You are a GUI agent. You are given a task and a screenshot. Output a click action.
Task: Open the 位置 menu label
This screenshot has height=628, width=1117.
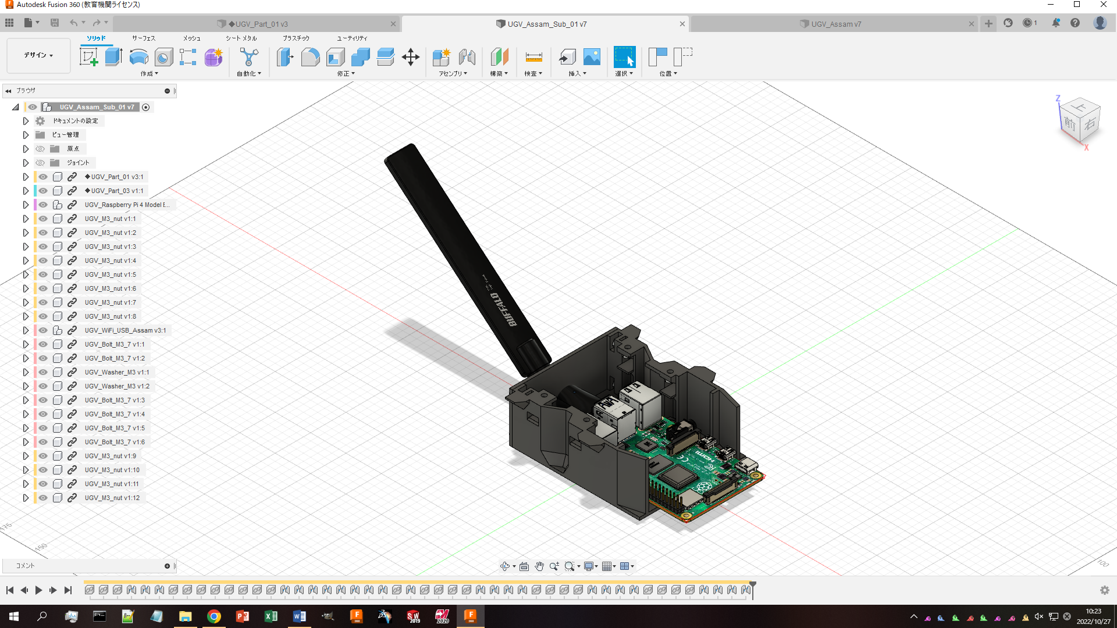(668, 74)
